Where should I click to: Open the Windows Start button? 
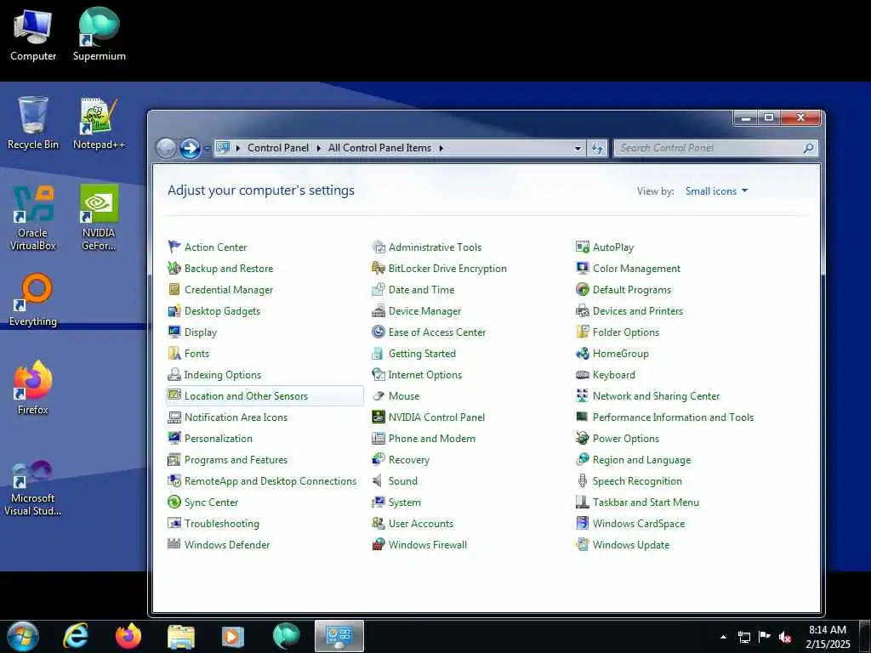[23, 636]
